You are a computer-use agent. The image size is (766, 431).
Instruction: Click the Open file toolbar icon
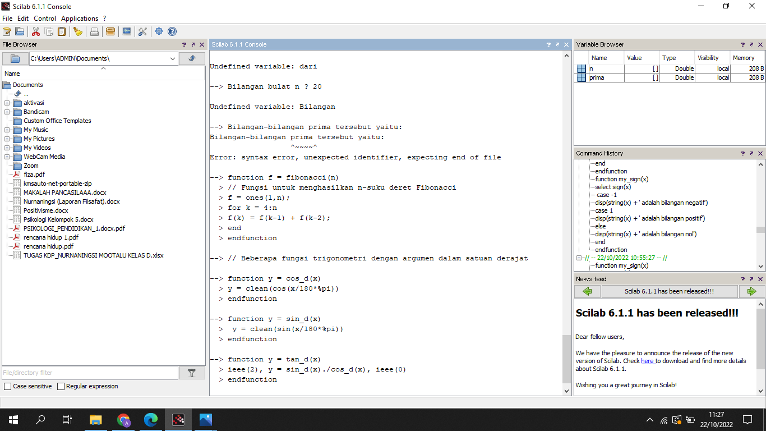[20, 31]
